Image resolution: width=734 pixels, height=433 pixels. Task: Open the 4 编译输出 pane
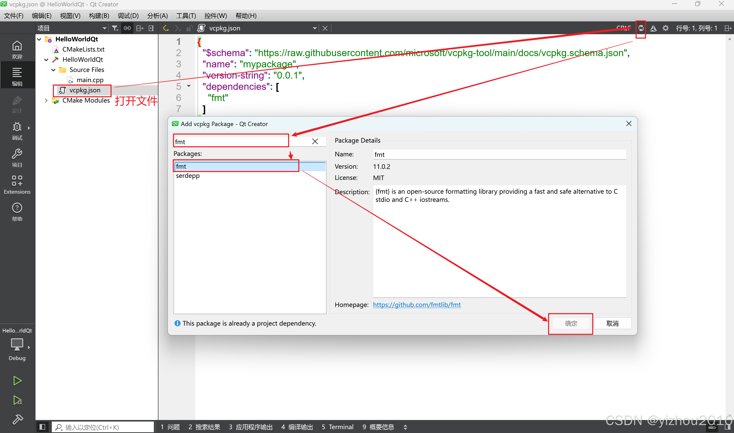coord(297,427)
